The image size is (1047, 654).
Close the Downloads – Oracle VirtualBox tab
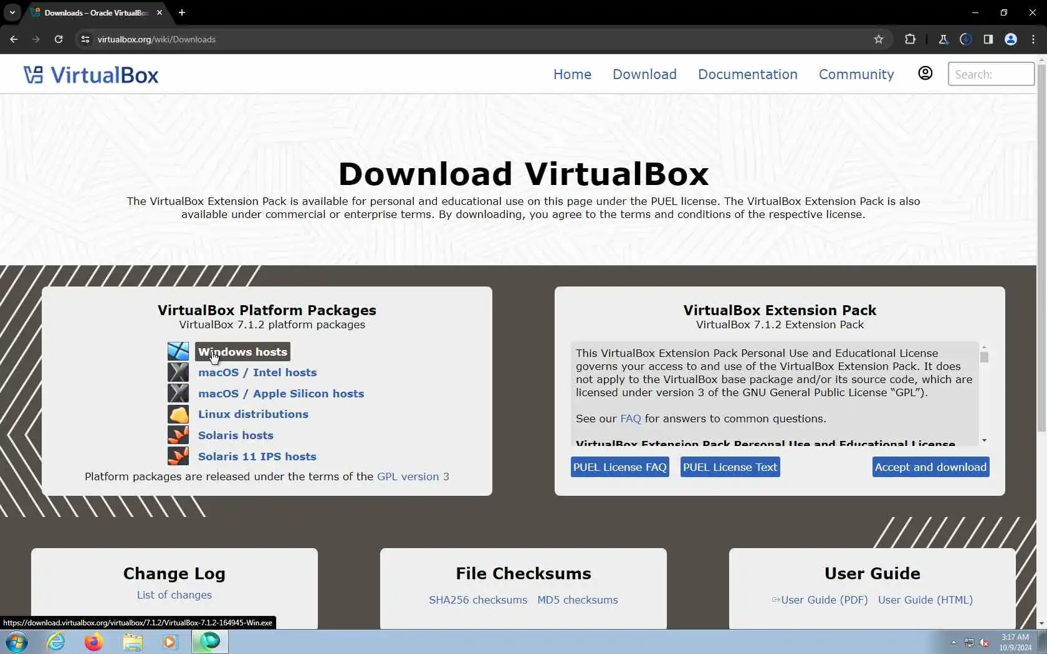coord(160,12)
